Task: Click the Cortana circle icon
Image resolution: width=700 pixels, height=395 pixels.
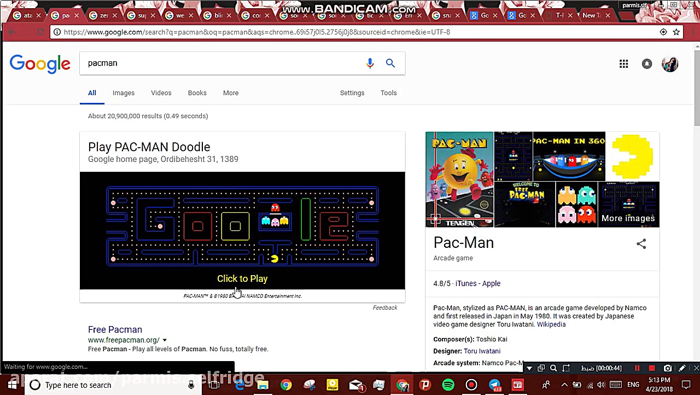Action: [35, 385]
